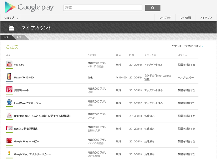Click the 端末 category of Nexus 7
This screenshot has height=159, width=217.
click(90, 77)
